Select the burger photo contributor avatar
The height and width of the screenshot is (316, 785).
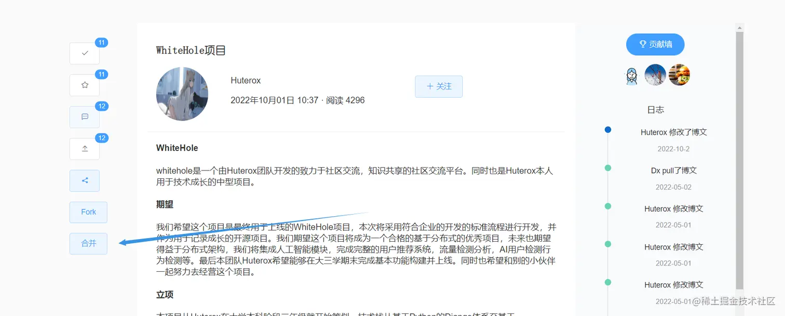tap(679, 75)
